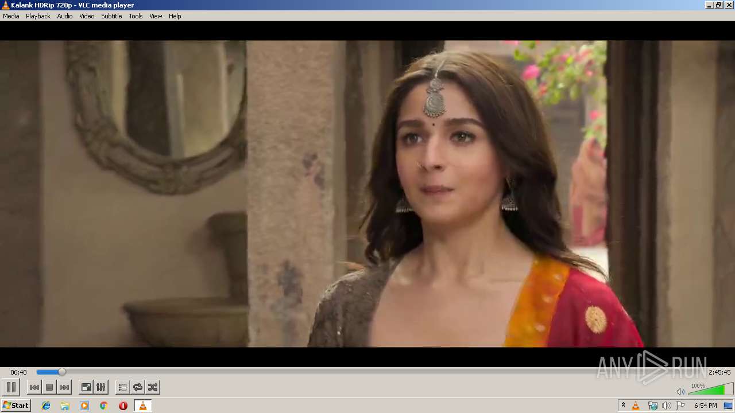Open the Help menu
The height and width of the screenshot is (413, 735).
coord(175,16)
